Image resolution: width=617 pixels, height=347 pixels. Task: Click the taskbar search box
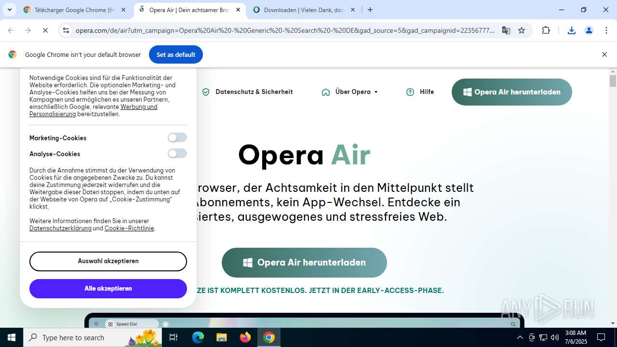pyautogui.click(x=94, y=337)
